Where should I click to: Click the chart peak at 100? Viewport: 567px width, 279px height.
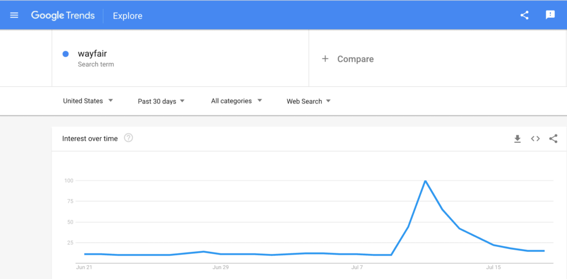(x=425, y=180)
